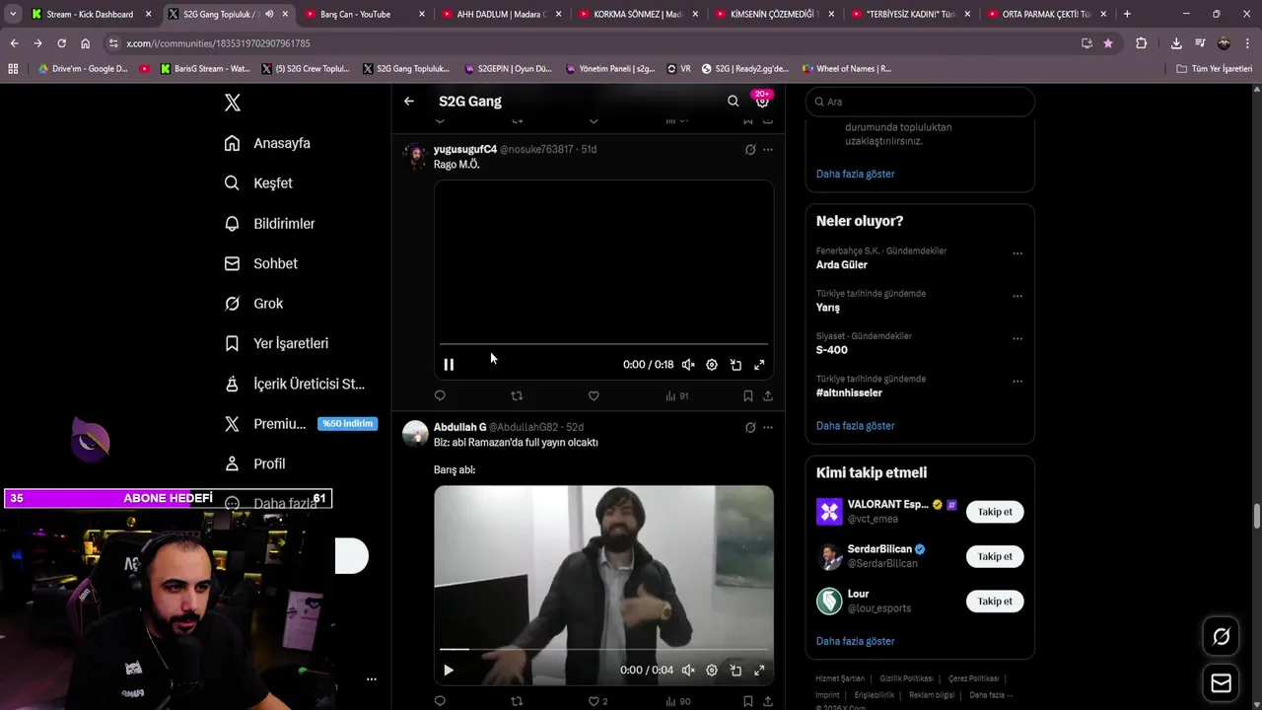Show more community rules link

point(855,174)
